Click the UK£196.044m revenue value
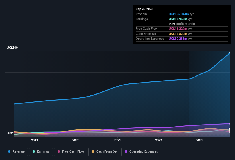 pos(179,14)
